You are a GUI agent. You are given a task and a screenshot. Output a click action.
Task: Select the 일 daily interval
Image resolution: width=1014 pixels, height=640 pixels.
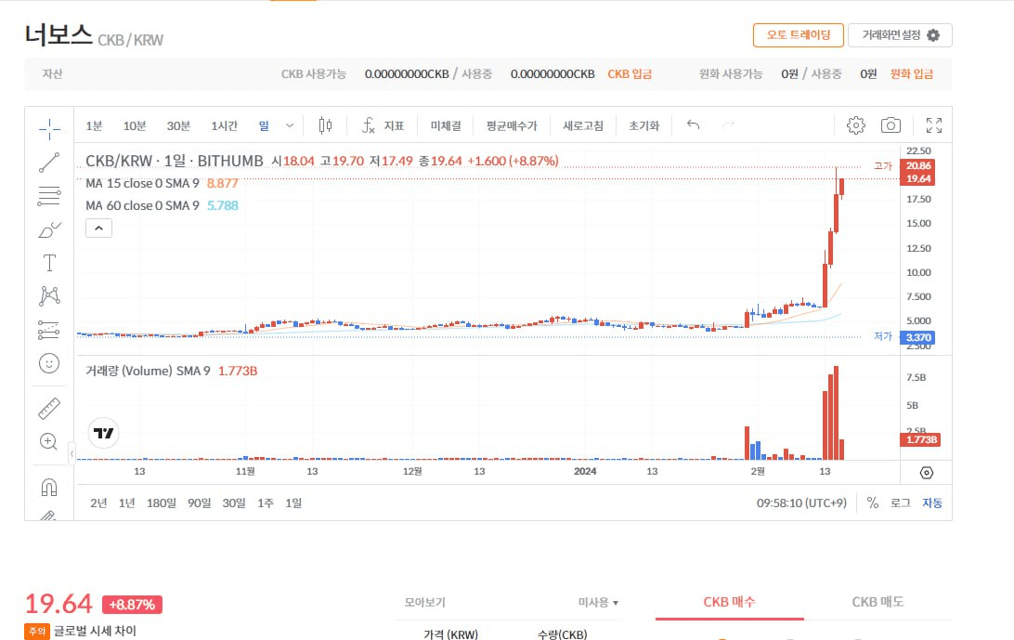pyautogui.click(x=264, y=125)
